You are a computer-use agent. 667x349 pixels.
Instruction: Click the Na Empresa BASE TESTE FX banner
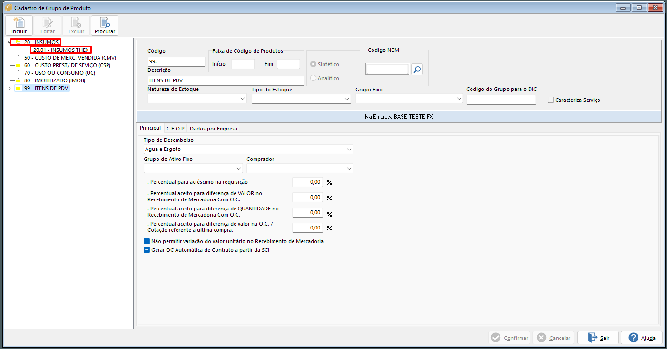(x=399, y=117)
